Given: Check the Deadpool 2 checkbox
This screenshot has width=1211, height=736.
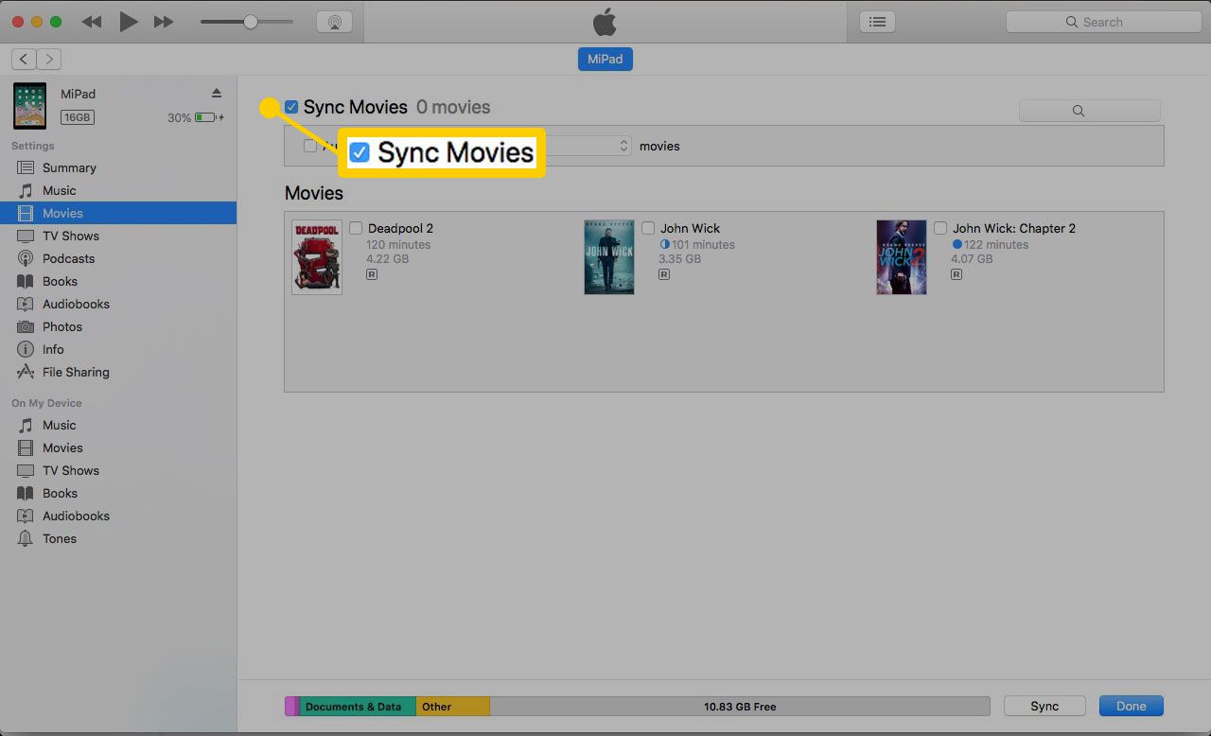Looking at the screenshot, I should coord(356,228).
